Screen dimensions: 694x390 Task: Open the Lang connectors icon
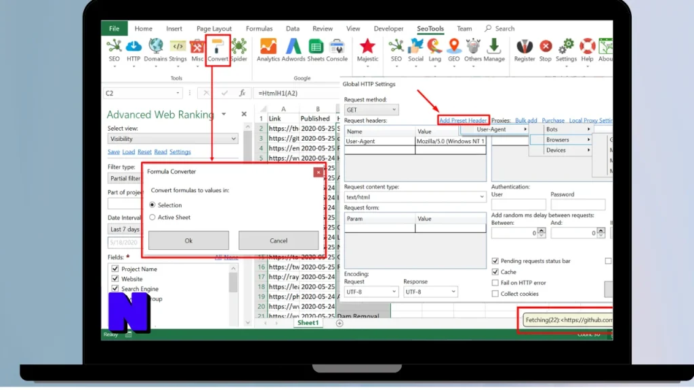pos(434,50)
